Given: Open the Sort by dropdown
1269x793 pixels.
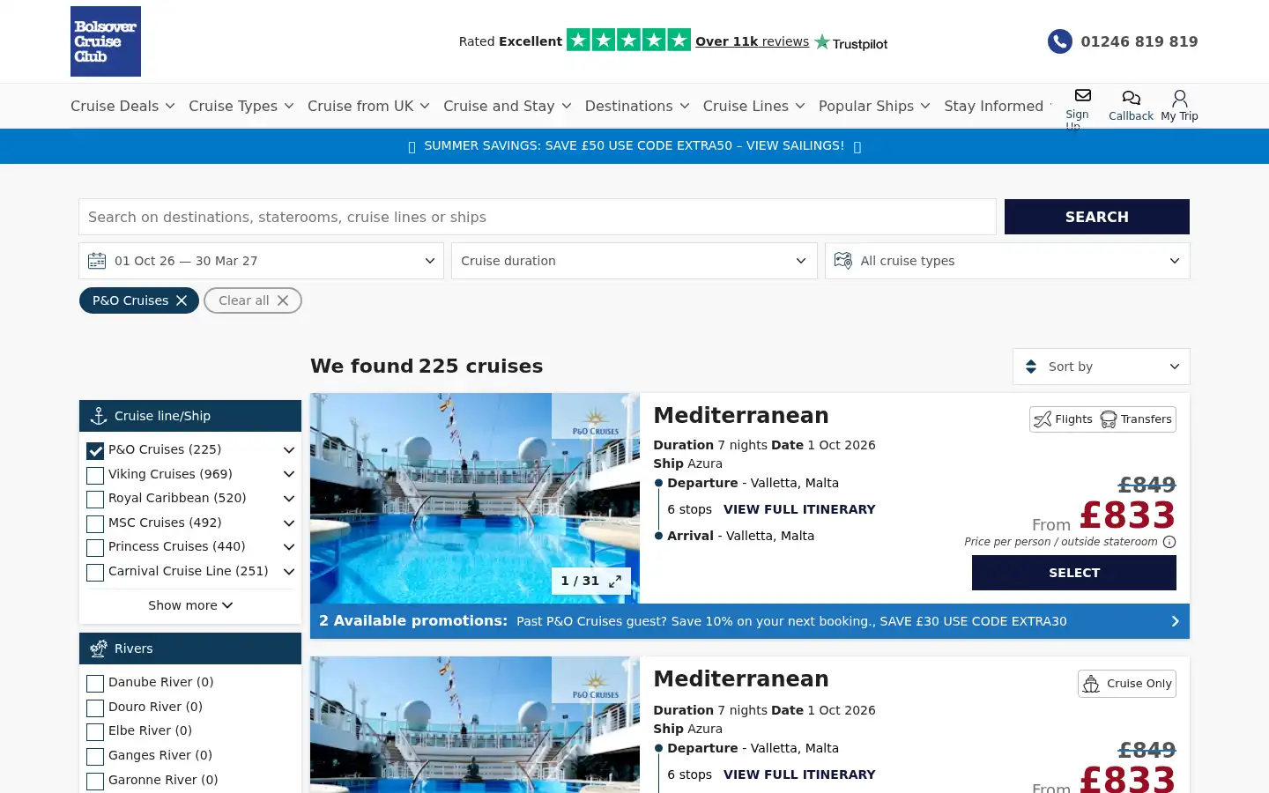Looking at the screenshot, I should pos(1102,367).
